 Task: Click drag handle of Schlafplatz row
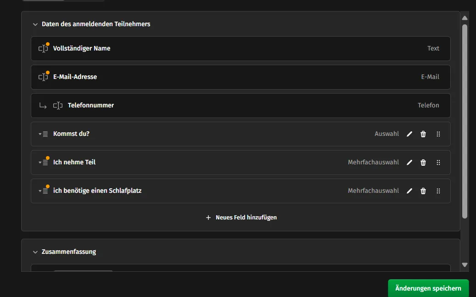(438, 191)
